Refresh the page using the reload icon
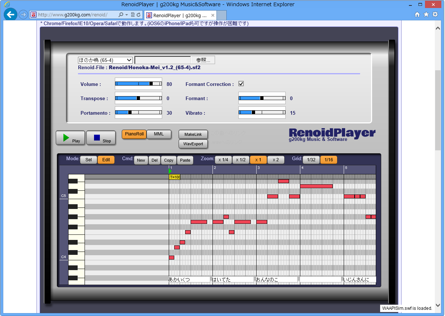The width and height of the screenshot is (445, 316). 138,15
